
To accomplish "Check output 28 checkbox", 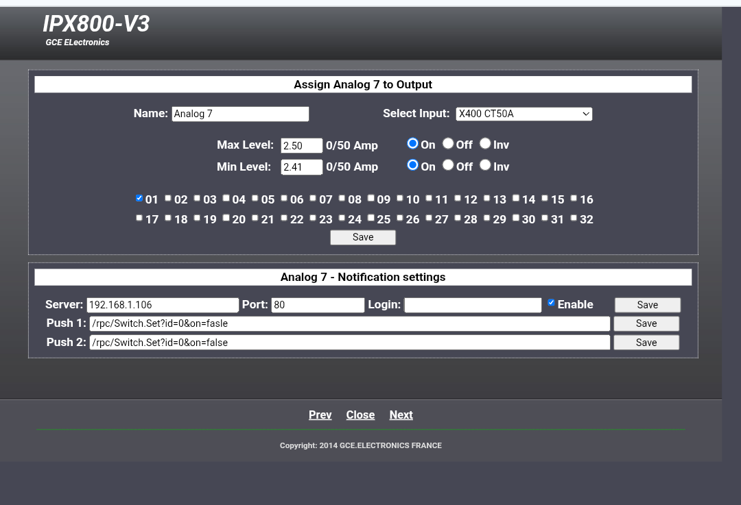I will [x=458, y=218].
